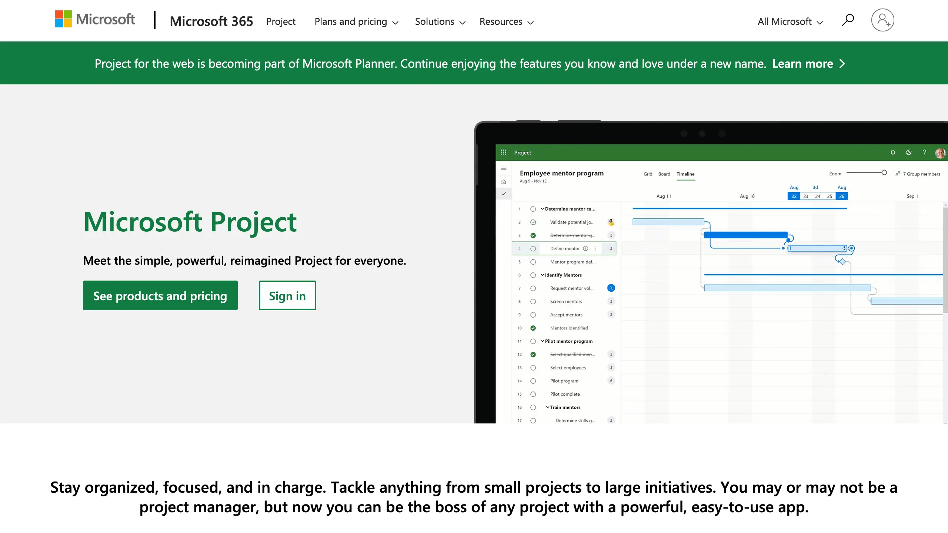This screenshot has height=533, width=948.
Task: Follow the Learn more banner link
Action: (x=802, y=64)
